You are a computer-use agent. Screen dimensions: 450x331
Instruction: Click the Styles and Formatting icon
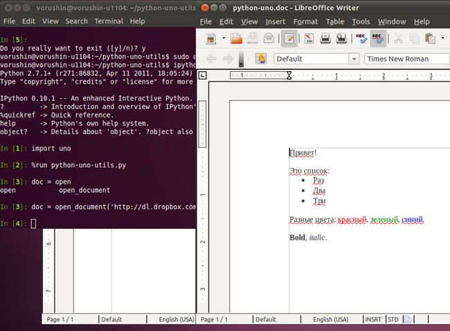click(261, 59)
